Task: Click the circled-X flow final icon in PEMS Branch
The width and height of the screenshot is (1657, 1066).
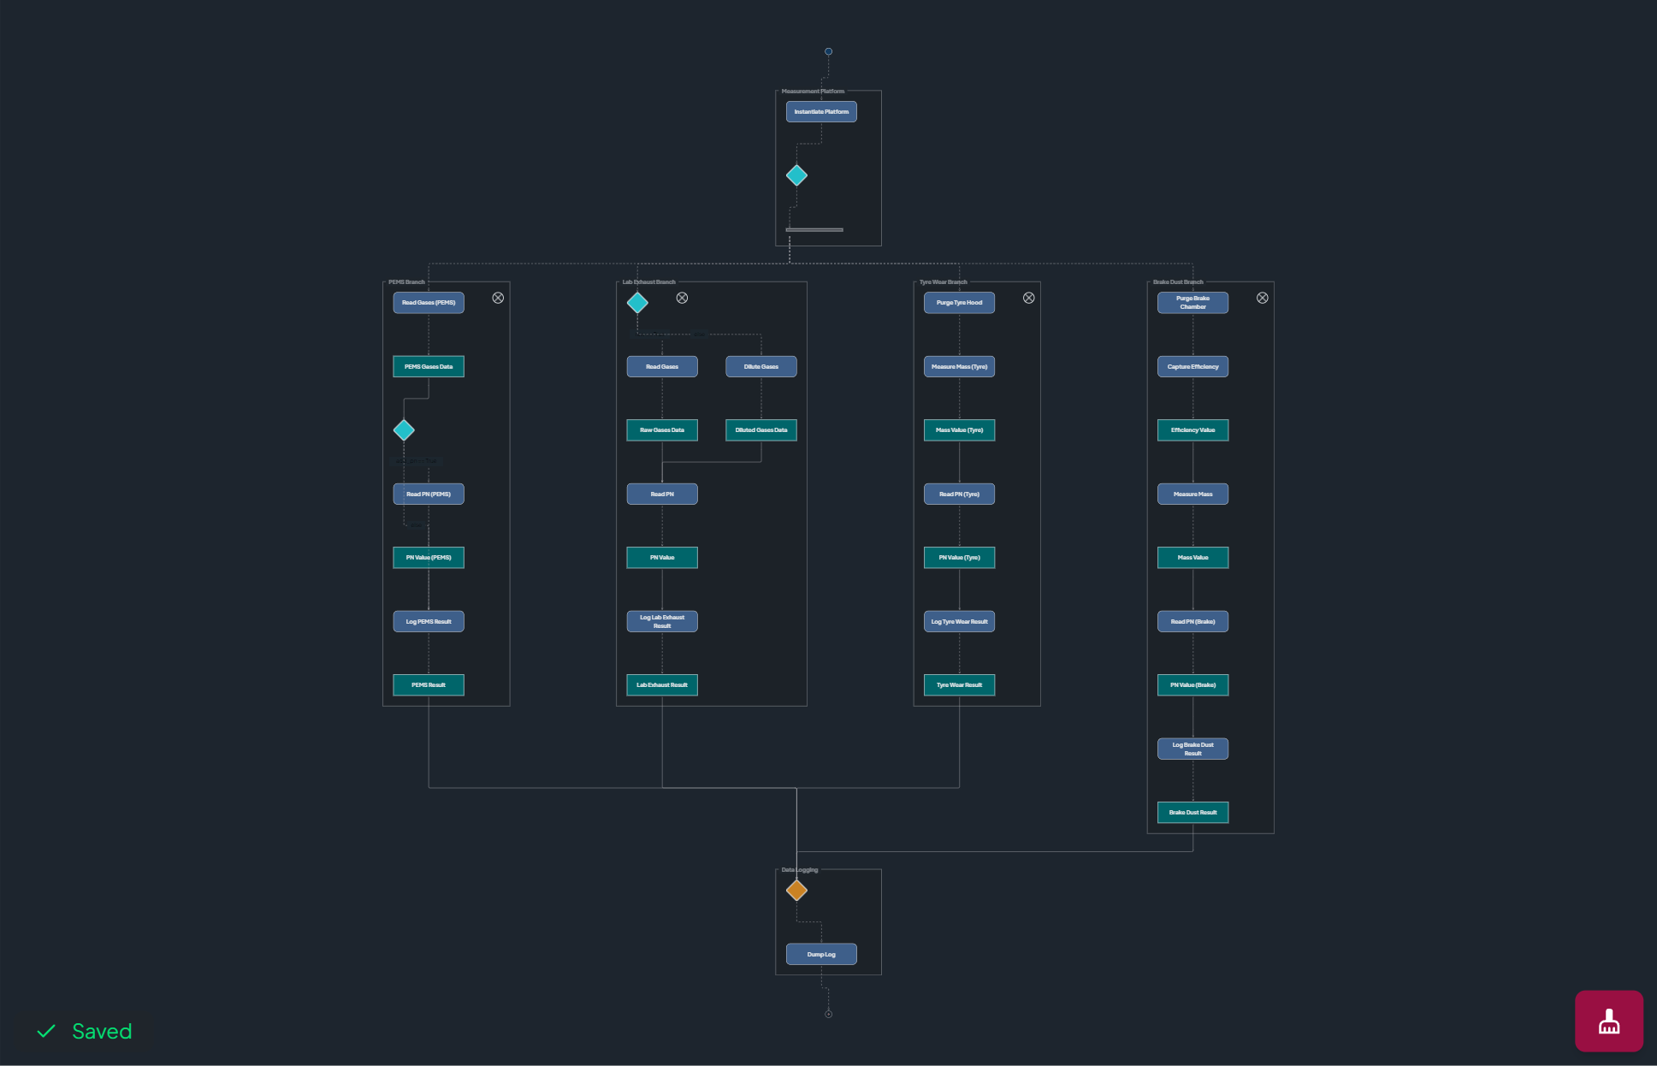Action: (498, 298)
